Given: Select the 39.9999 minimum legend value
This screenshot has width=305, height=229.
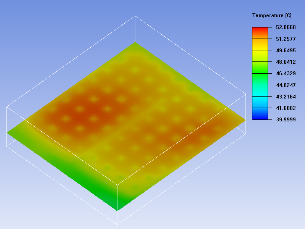Looking at the screenshot, I should coord(286,119).
